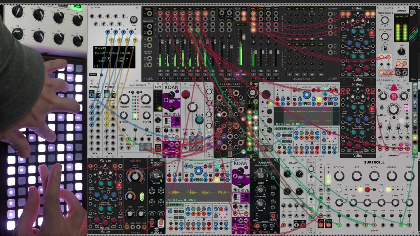This screenshot has height=236, width=420.
Task: Flip Clipping switch on Koan beside Liquid Filter
Action: tap(177, 121)
